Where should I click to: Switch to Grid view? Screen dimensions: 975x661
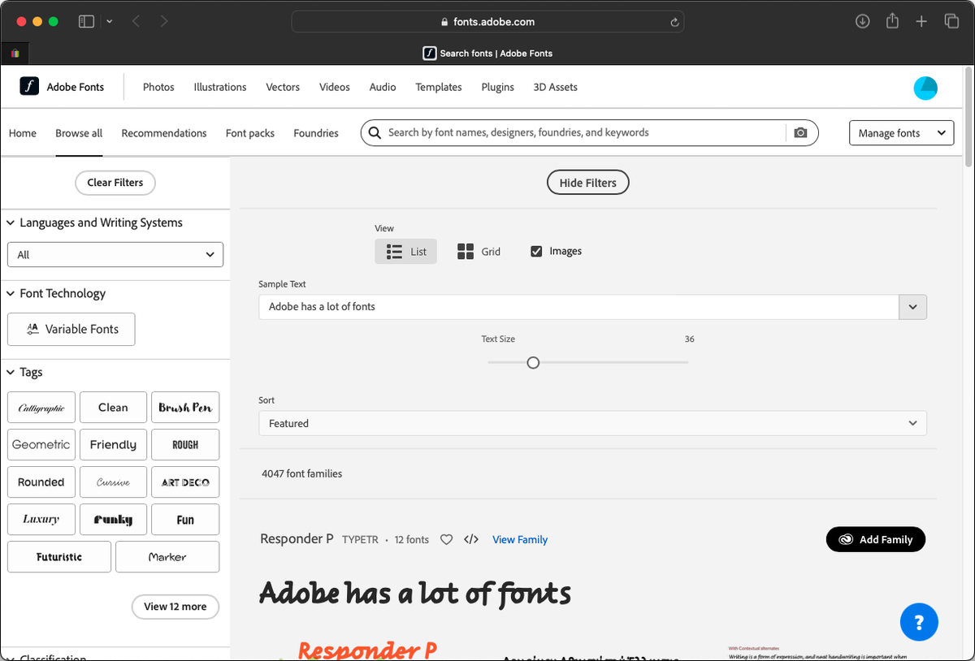coord(479,251)
